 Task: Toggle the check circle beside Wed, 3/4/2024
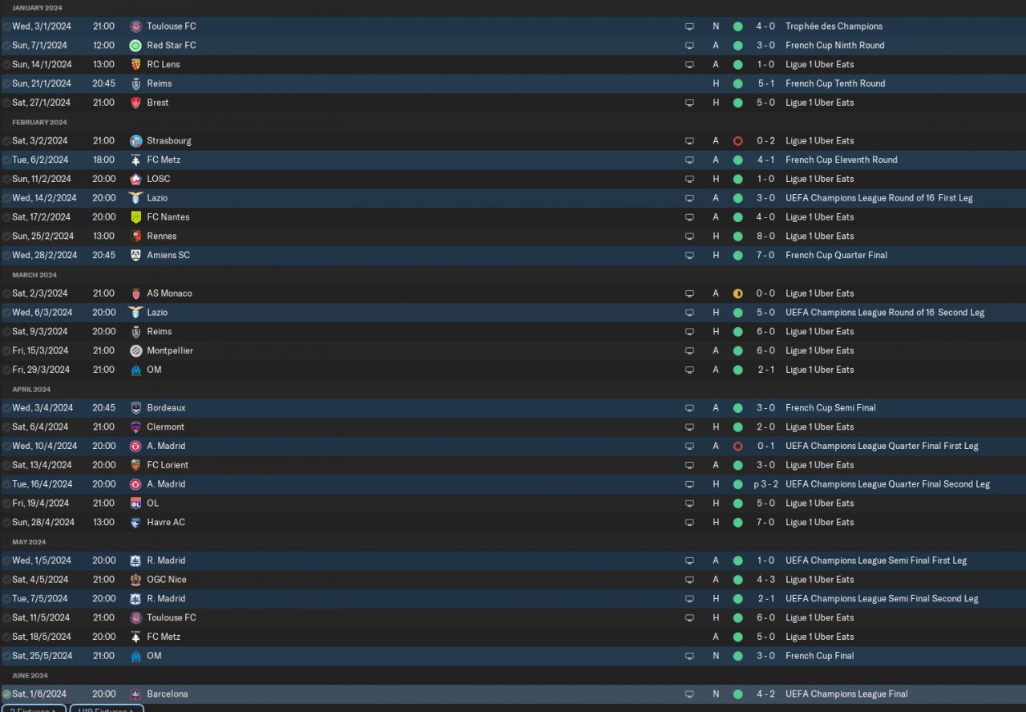pyautogui.click(x=6, y=408)
